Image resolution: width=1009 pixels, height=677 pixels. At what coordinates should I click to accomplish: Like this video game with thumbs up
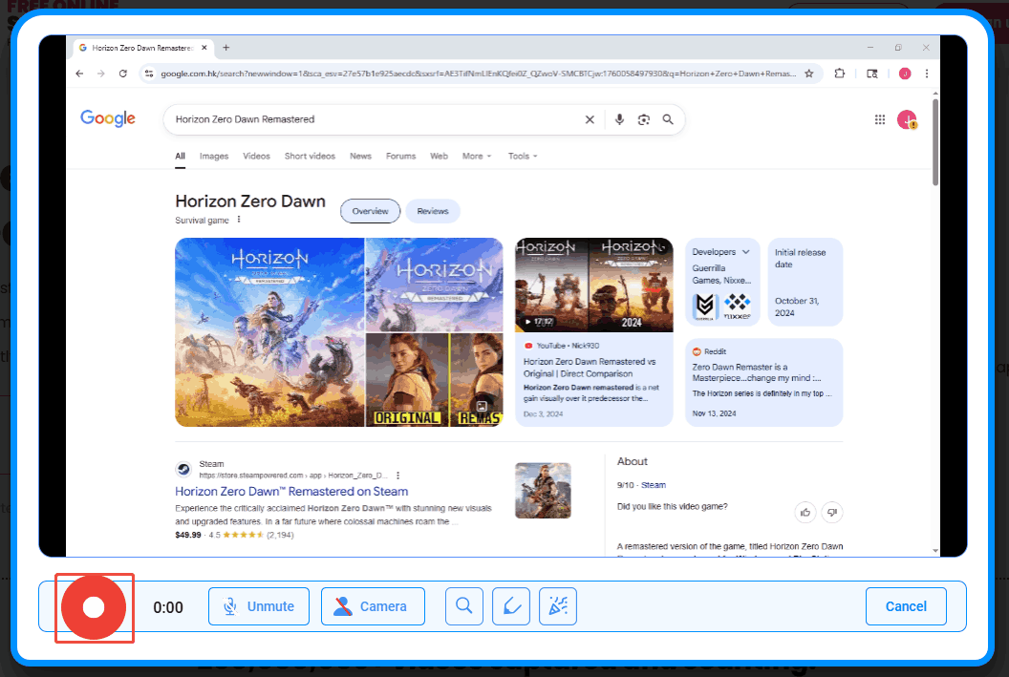point(805,513)
